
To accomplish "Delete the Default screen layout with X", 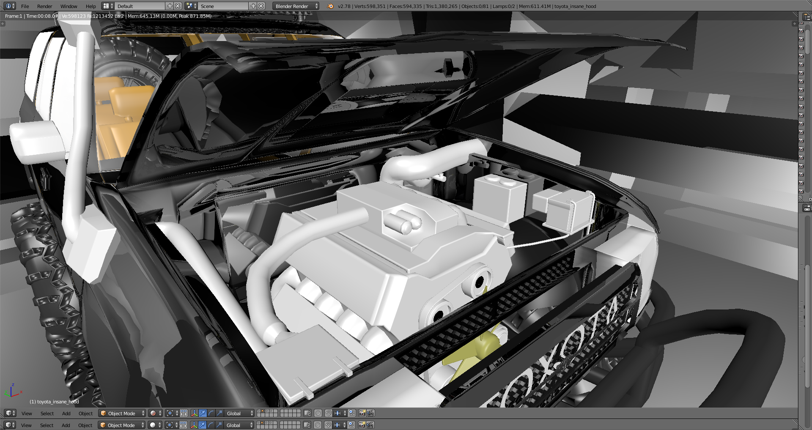I will [x=178, y=6].
